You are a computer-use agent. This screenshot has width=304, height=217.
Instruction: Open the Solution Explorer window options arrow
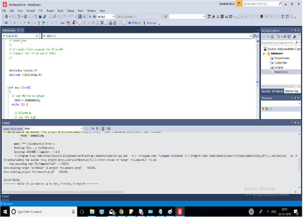point(292,30)
